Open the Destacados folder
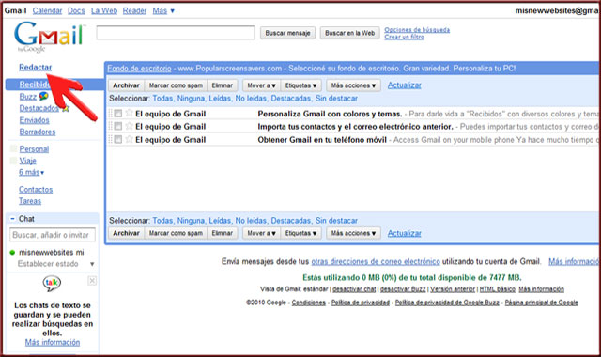Viewport: 601px width, 357px height. pyautogui.click(x=39, y=108)
